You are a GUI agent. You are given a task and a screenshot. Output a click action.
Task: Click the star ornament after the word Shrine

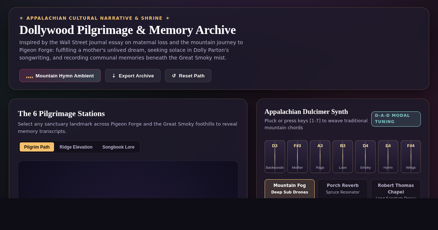click(168, 18)
